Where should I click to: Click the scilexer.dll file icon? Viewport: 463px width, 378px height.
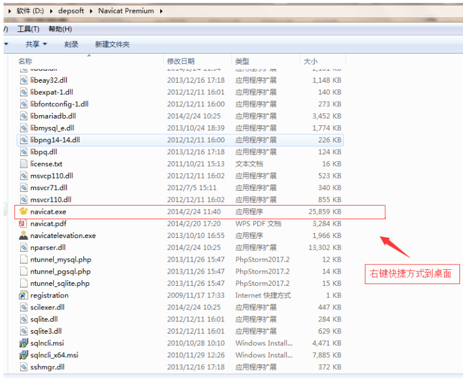tap(24, 307)
